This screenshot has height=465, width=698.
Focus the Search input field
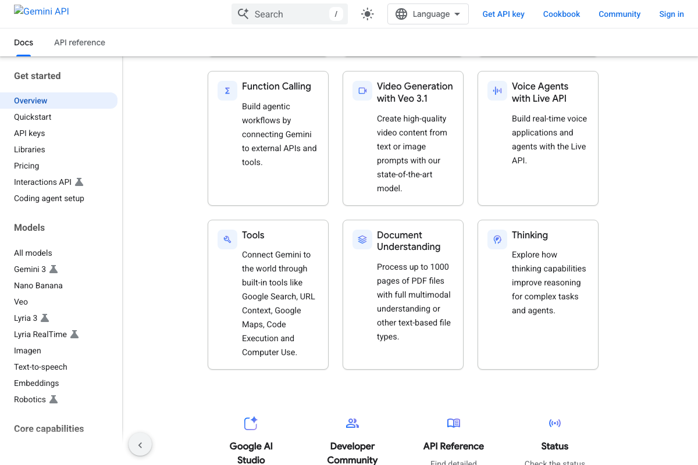(x=290, y=14)
